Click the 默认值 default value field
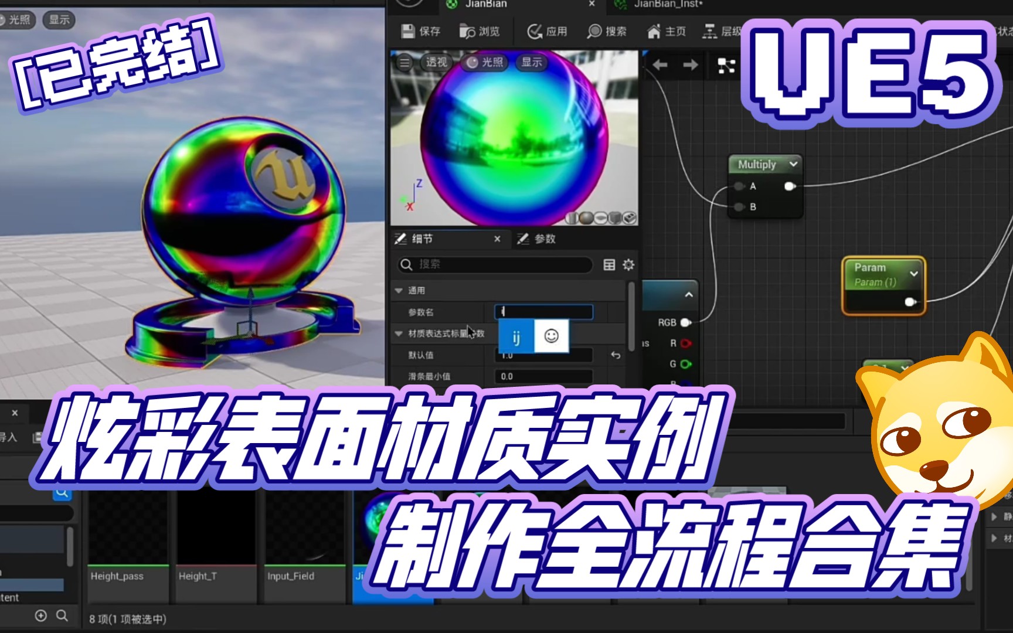Viewport: 1013px width, 633px height. [544, 355]
